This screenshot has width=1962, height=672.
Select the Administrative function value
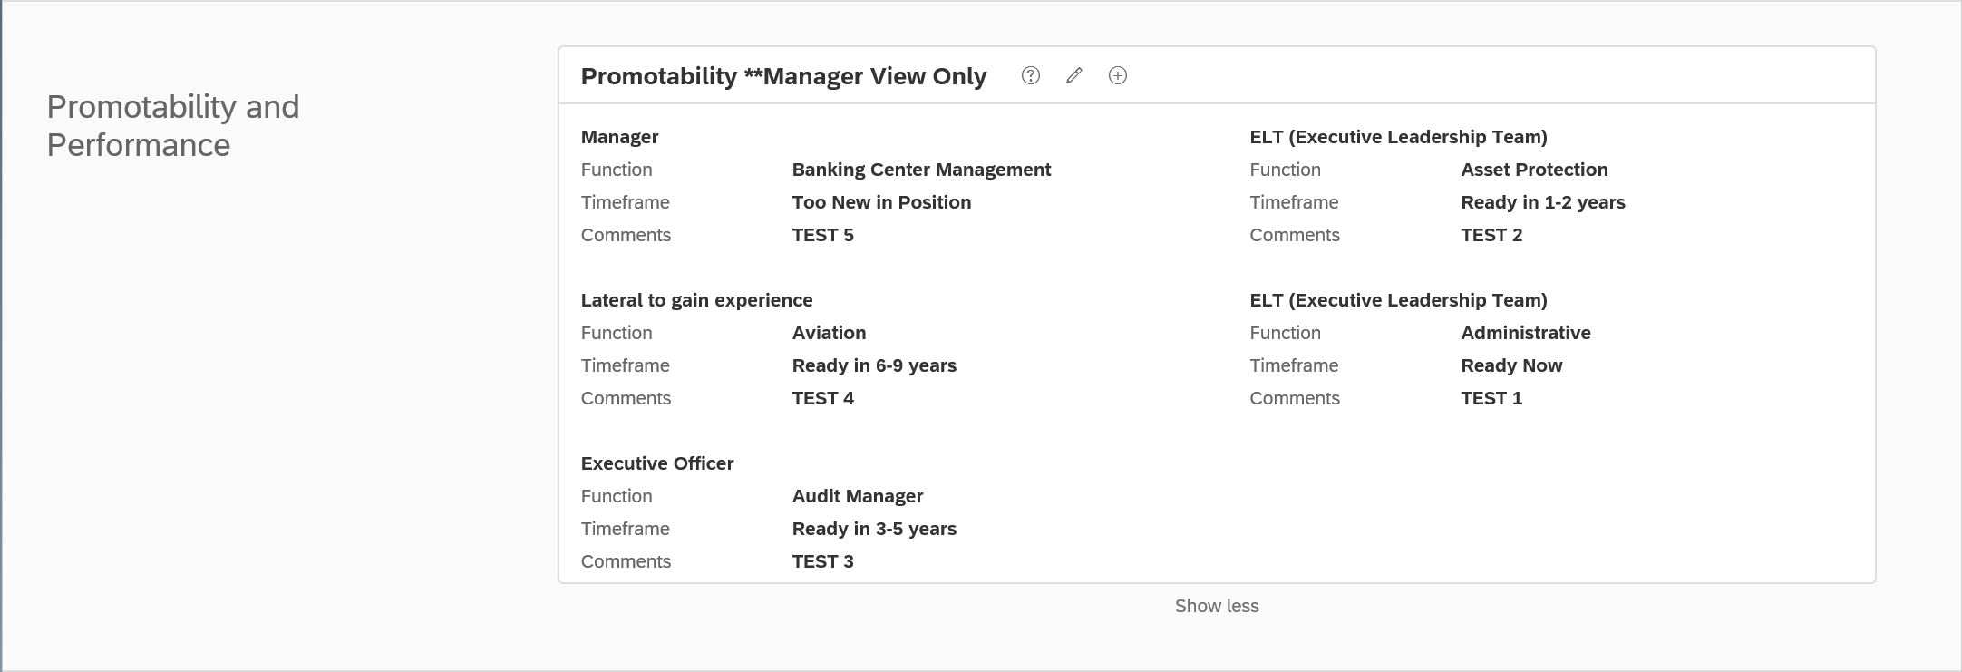[1526, 333]
